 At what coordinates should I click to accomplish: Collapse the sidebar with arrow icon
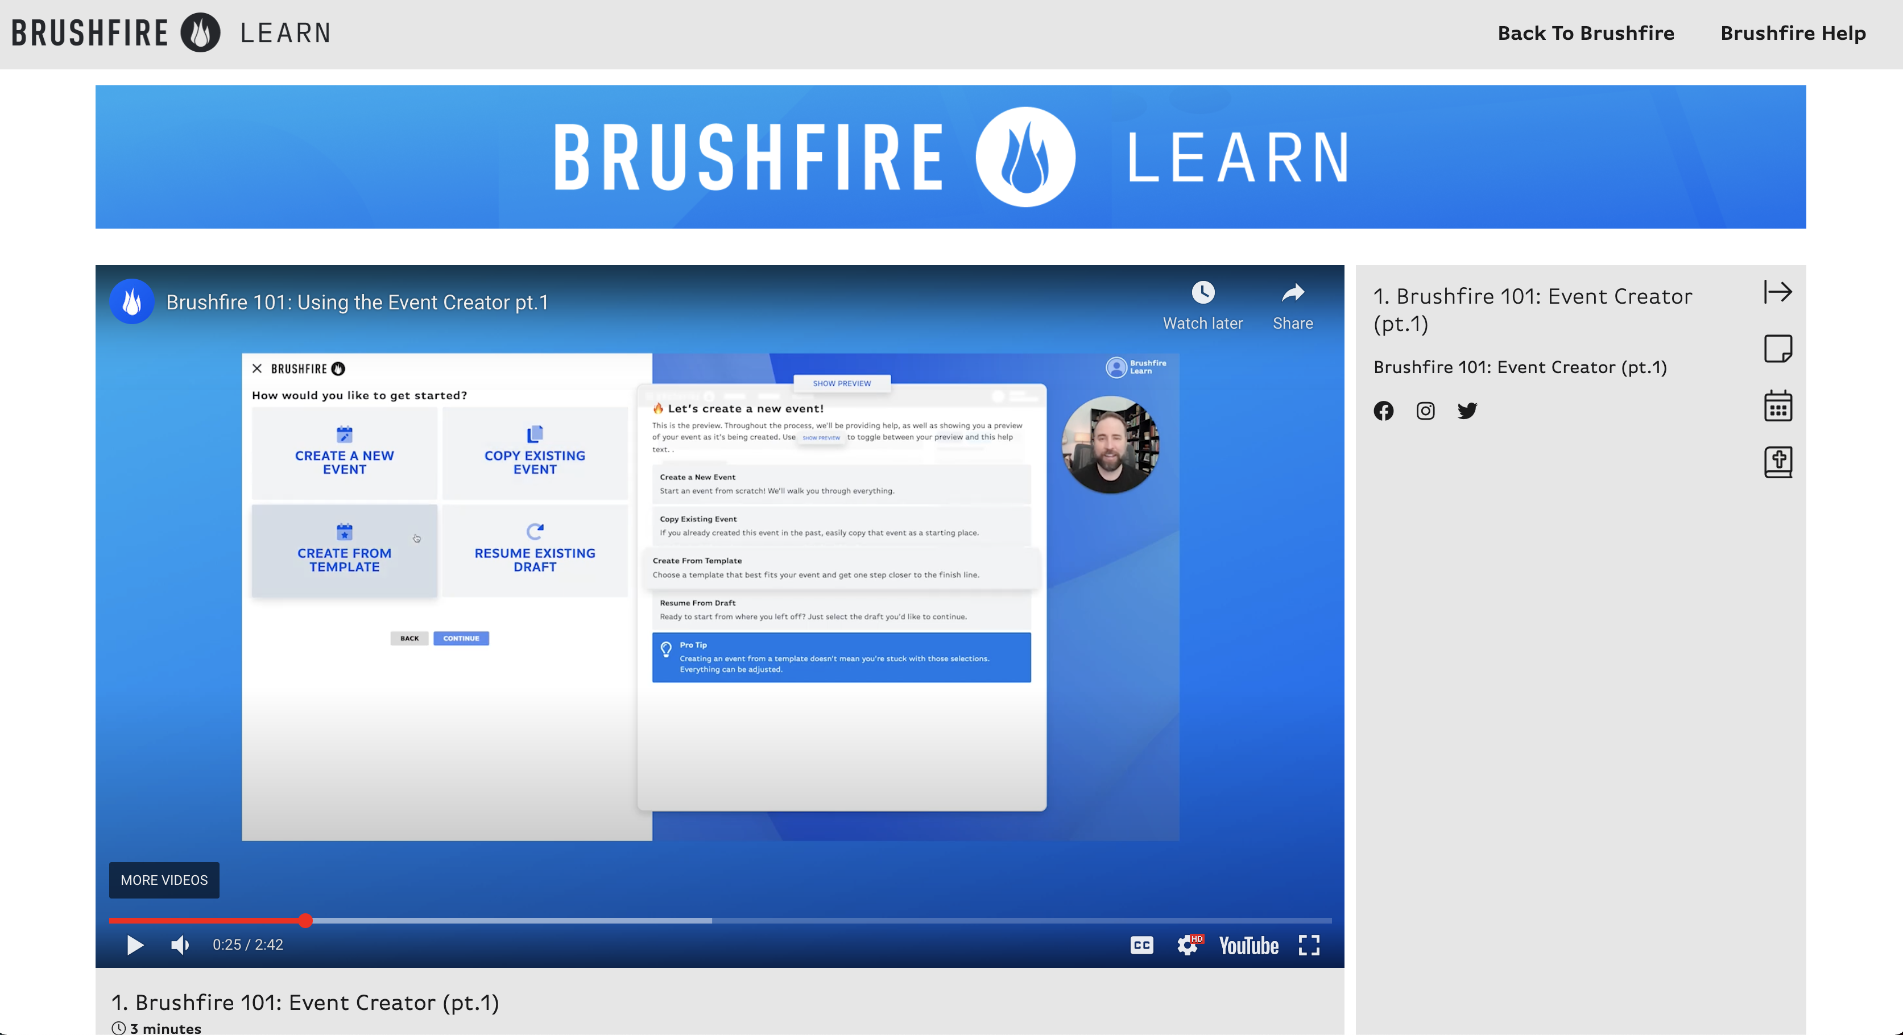[x=1777, y=292]
